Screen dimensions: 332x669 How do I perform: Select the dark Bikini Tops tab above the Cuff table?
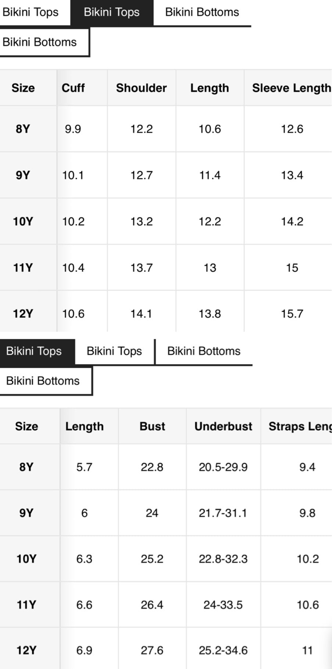(111, 12)
